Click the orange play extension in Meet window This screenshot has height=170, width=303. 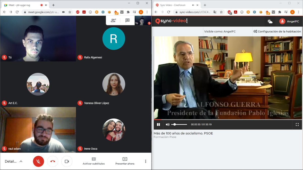97,12
